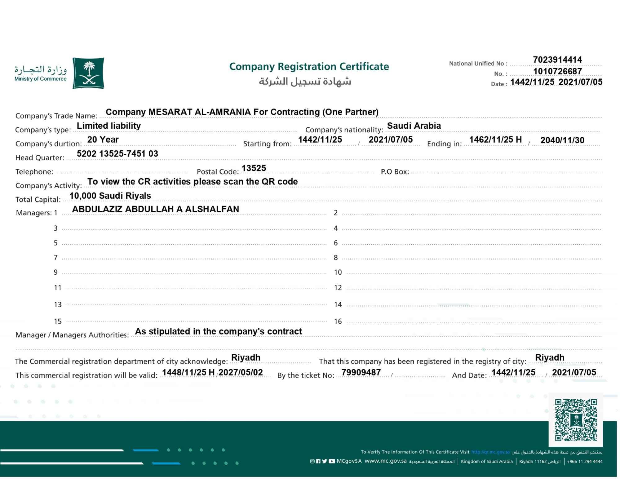Click manager name ABDULAZIZ ABDULLAH A ALSHALFAN
The height and width of the screenshot is (479, 620).
coord(156,209)
